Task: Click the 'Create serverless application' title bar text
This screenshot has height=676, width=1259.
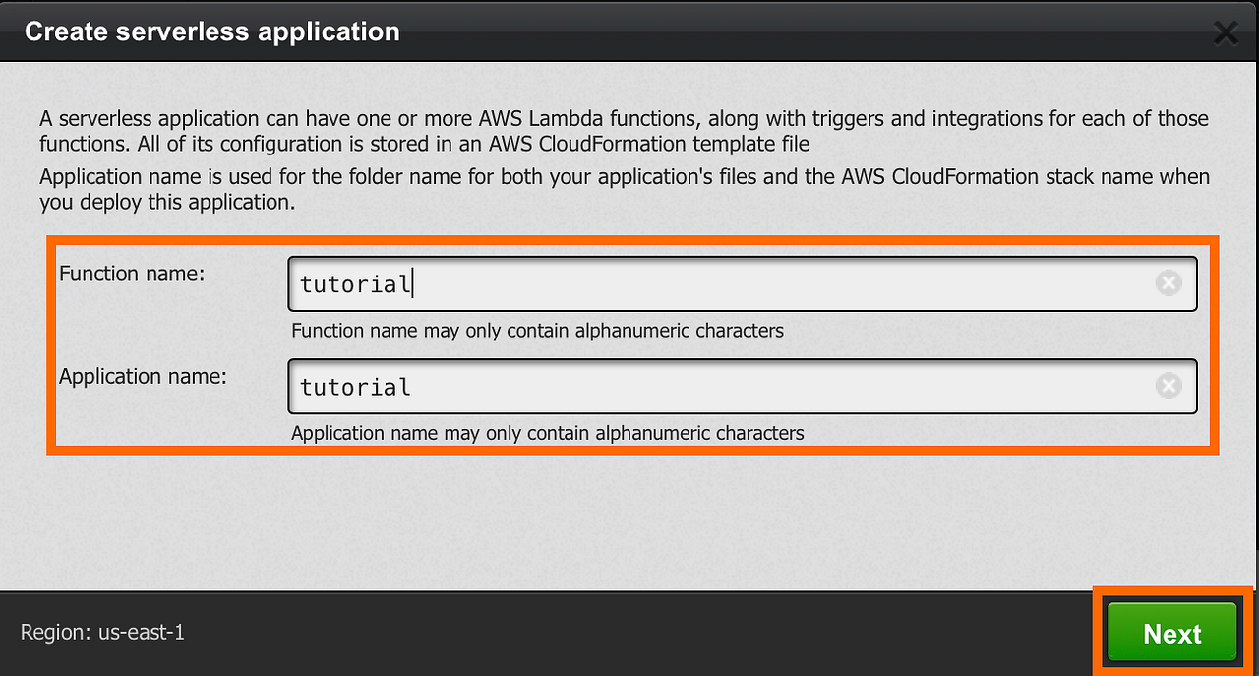Action: click(211, 31)
